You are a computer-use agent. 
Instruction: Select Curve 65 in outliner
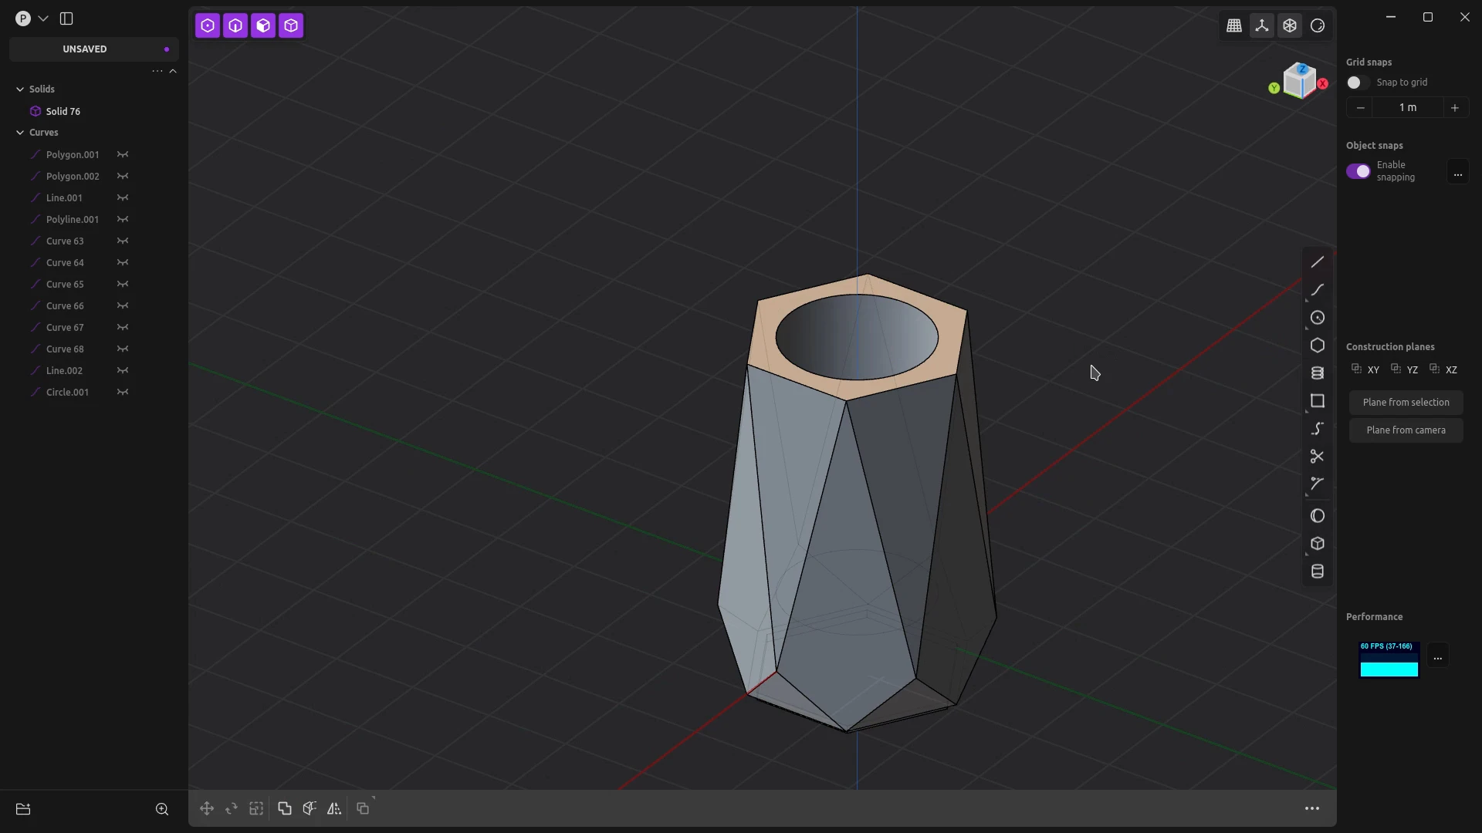[65, 284]
